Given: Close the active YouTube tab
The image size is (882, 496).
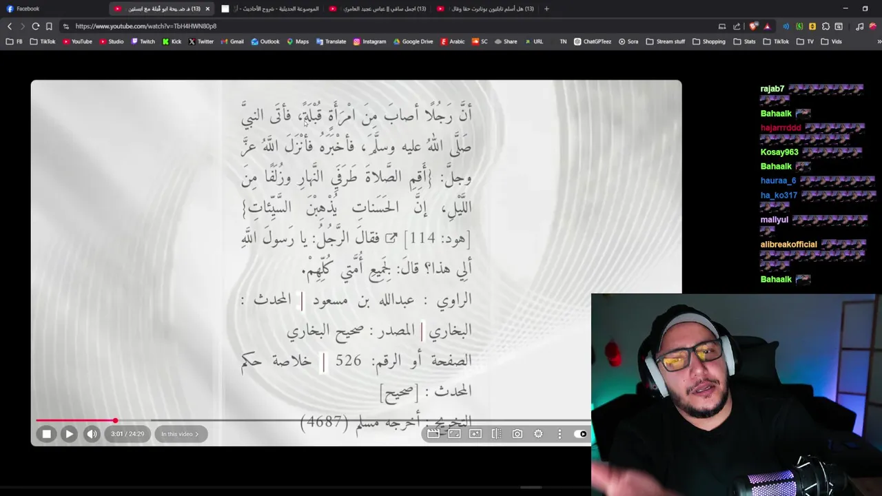Looking at the screenshot, I should 207,9.
